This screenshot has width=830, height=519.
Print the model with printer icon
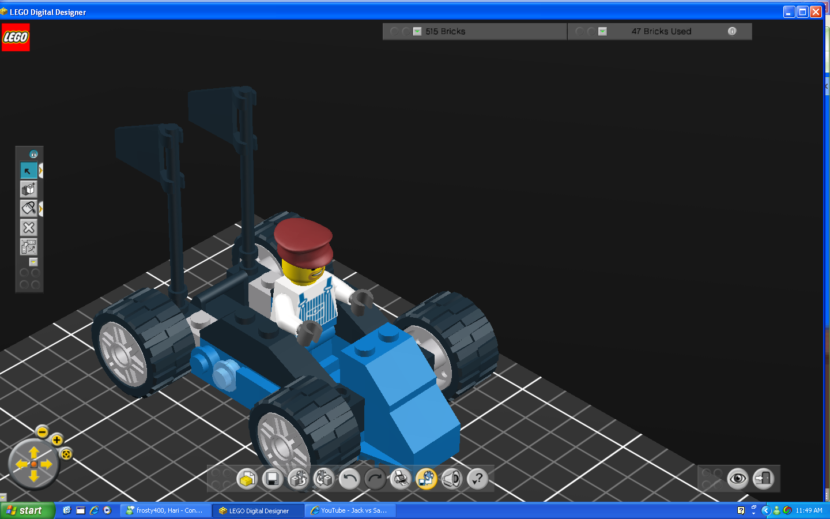point(401,479)
